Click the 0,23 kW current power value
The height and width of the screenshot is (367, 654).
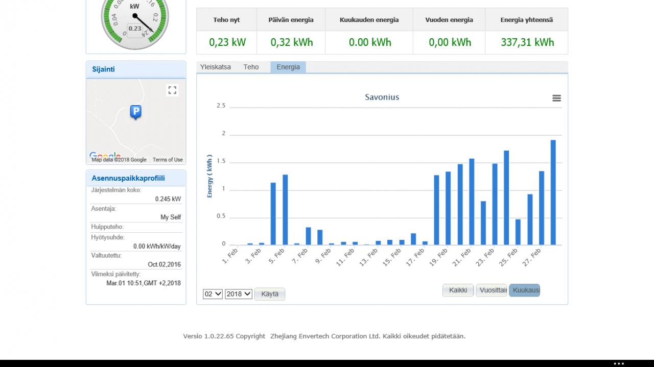227,42
